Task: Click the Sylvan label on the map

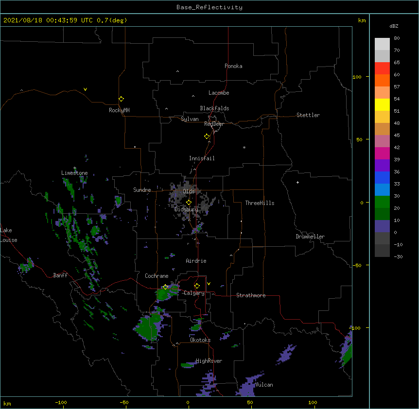Action: point(190,119)
